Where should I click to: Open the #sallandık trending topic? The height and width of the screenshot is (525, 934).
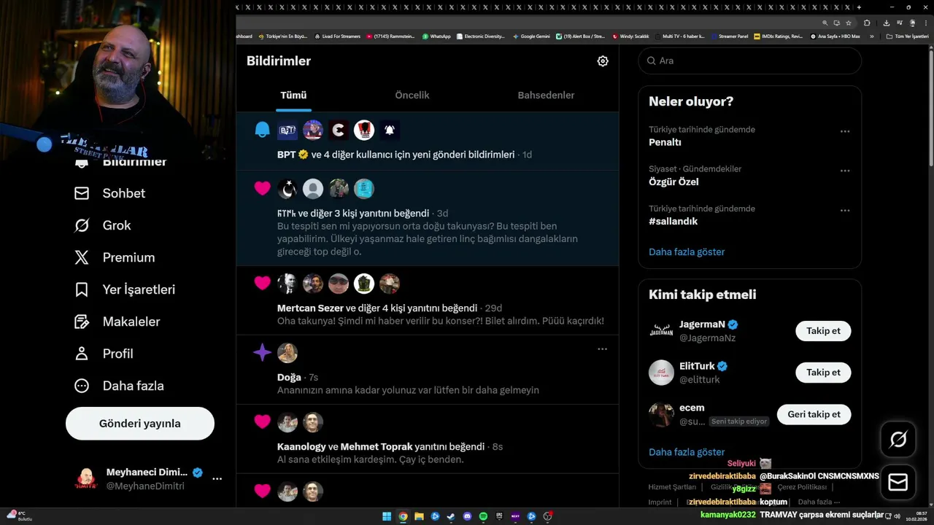tap(750, 215)
